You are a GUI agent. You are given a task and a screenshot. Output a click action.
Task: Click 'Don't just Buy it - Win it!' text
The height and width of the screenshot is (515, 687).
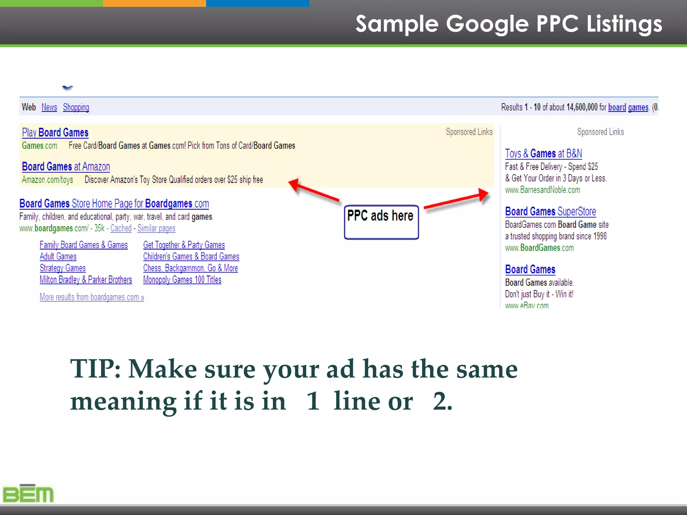[539, 294]
